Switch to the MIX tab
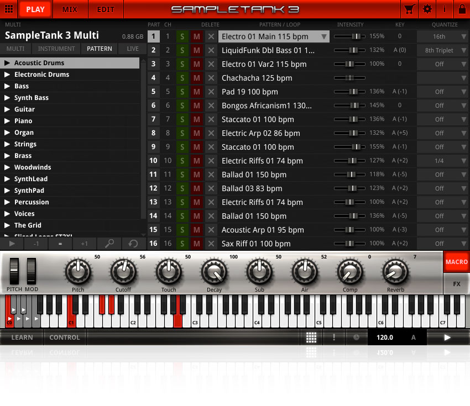 71,9
